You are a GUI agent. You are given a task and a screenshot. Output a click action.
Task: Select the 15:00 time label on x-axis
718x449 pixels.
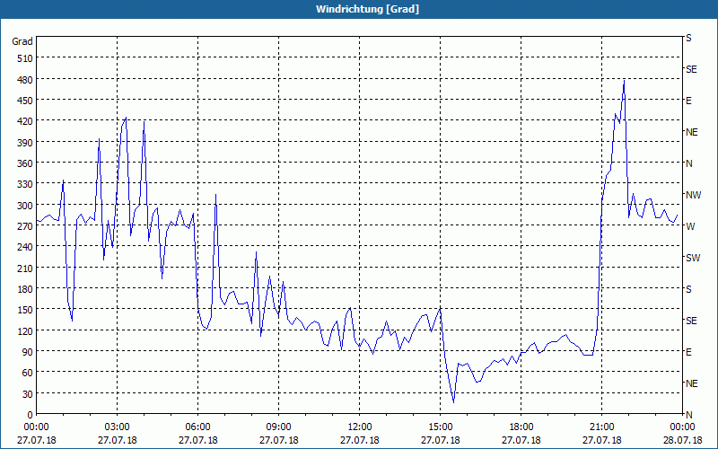[441, 427]
